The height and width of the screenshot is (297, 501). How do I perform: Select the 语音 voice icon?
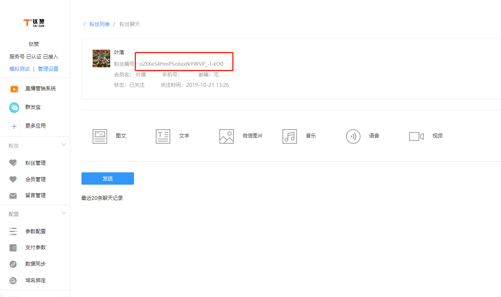(x=353, y=136)
